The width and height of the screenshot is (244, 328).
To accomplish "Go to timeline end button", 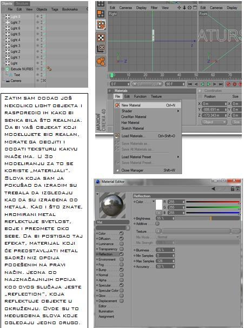I will (x=221, y=84).
